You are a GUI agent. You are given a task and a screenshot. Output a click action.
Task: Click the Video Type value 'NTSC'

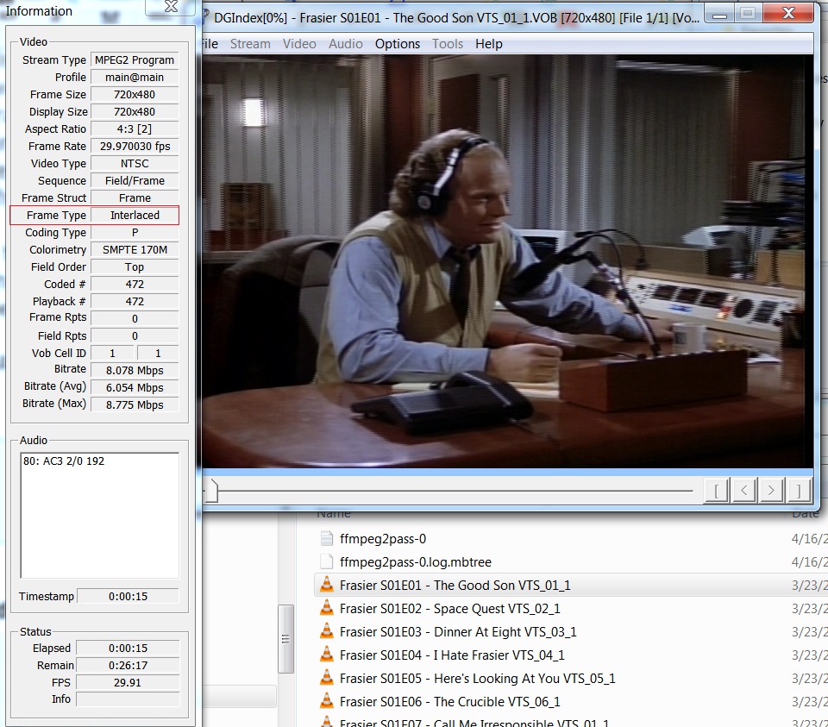tap(135, 164)
